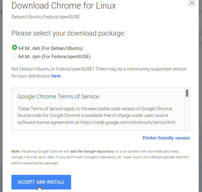Close the Download Chrome dialog
Viewport: 202px width, 192px height.
click(192, 3)
